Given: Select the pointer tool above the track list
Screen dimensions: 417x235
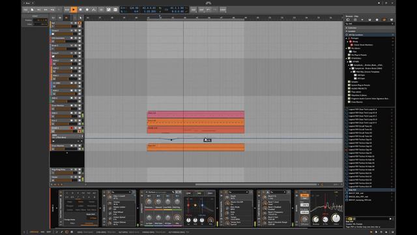Looking at the screenshot, I should 81,18.
